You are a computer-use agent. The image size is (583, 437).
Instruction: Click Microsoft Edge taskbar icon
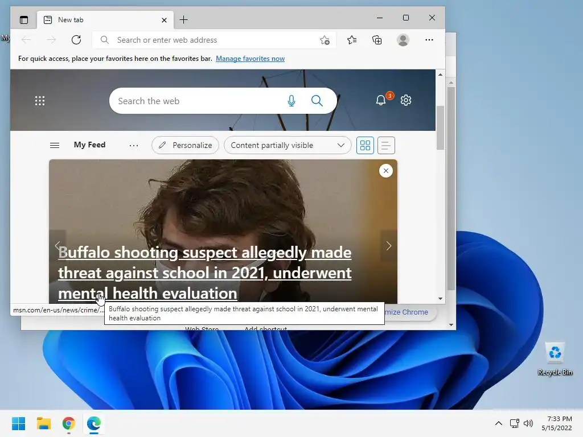click(94, 423)
